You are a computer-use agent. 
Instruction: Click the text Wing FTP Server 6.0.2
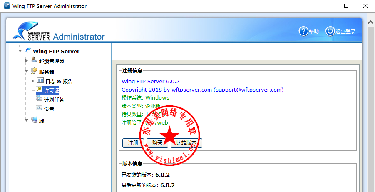tap(150, 81)
